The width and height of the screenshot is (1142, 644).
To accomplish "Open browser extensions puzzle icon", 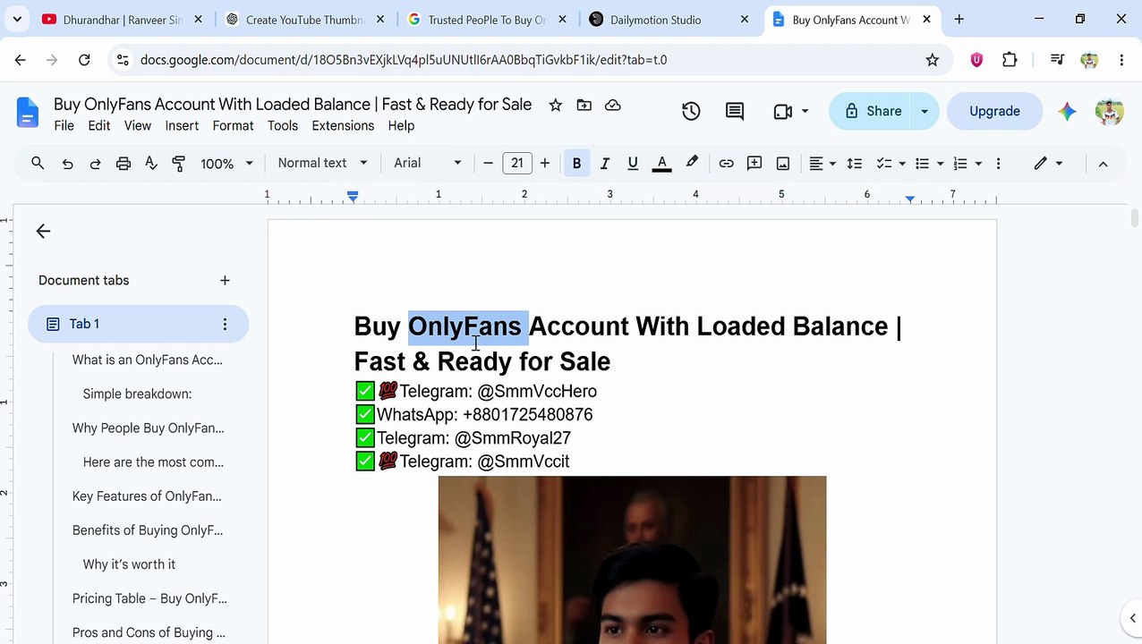I will tap(1010, 60).
